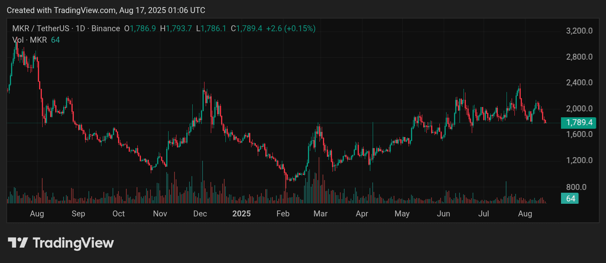Viewport: 606px width, 263px height.
Task: Click the Sep time axis label
Action: point(78,214)
